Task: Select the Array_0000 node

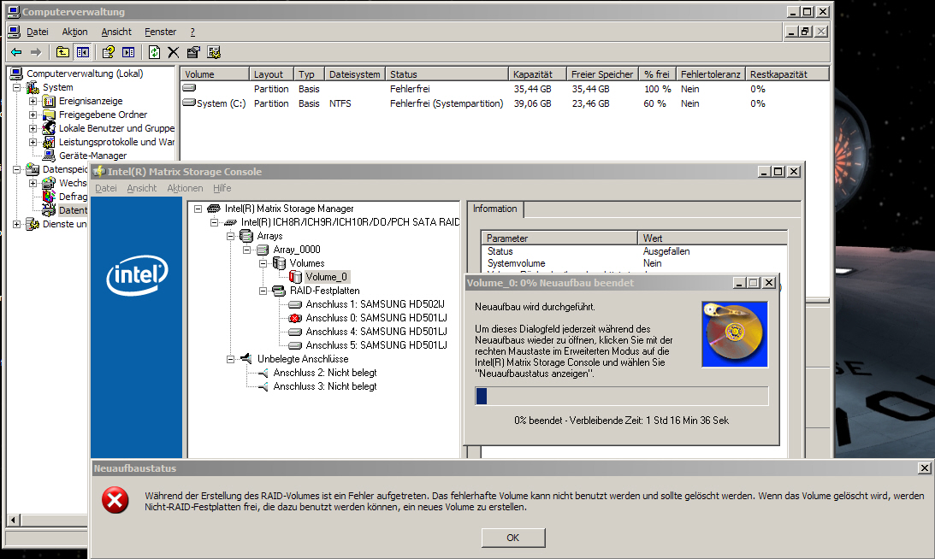Action: click(x=296, y=250)
